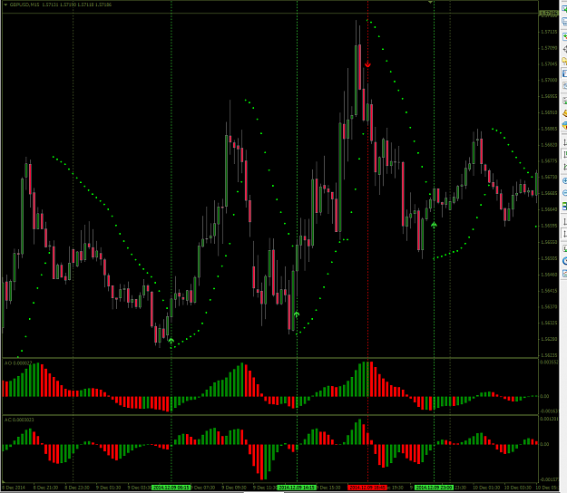Click the current price label on price axis
This screenshot has width=567, height=493.
tap(549, 14)
